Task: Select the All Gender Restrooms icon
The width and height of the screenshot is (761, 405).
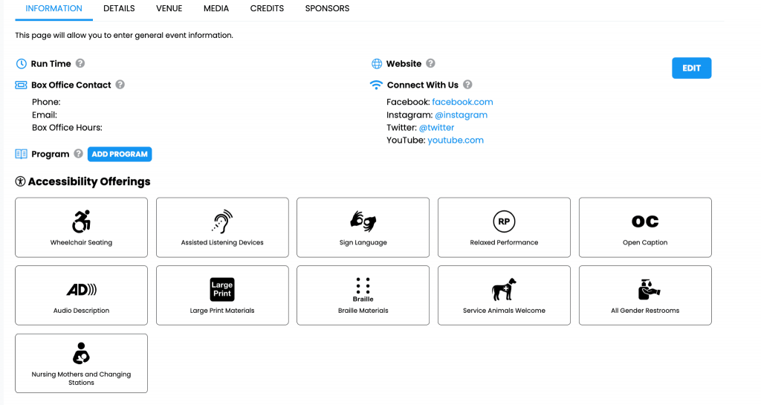Action: 645,289
